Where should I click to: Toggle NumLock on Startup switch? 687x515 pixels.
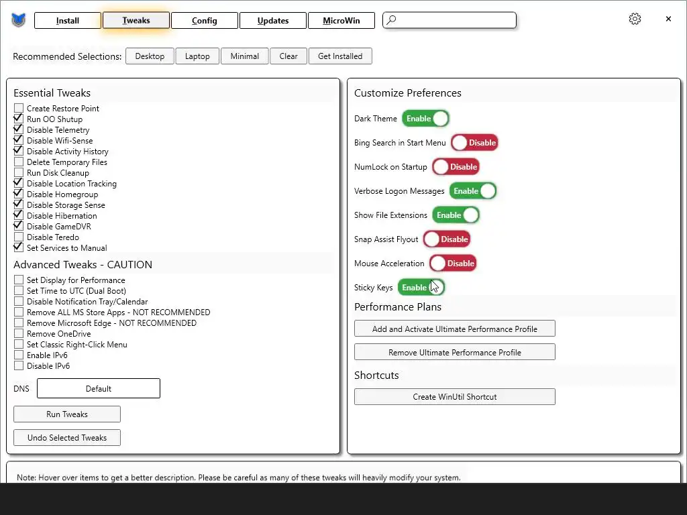point(456,167)
